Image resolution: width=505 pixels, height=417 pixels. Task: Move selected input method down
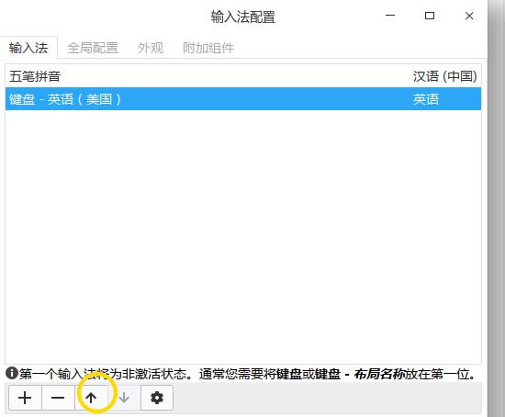pos(124,398)
